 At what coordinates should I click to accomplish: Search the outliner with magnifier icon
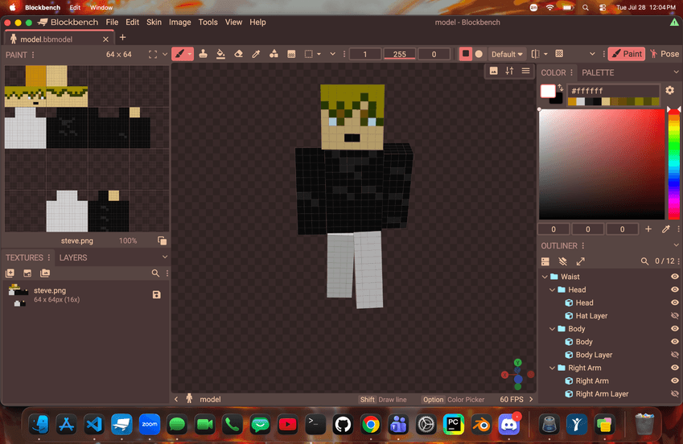tap(644, 261)
